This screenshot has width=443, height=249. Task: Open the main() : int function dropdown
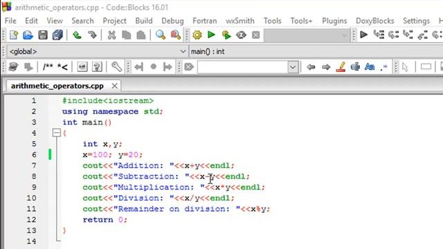click(x=316, y=52)
